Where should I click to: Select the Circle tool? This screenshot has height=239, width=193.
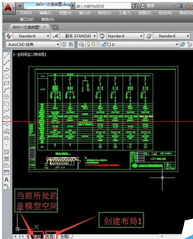point(6,97)
